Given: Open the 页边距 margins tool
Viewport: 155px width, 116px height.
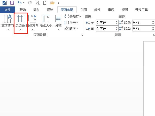Looking at the screenshot, I should [21, 23].
